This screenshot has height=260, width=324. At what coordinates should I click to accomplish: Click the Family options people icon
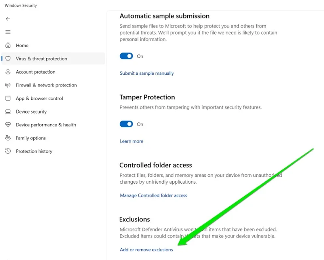coord(8,138)
